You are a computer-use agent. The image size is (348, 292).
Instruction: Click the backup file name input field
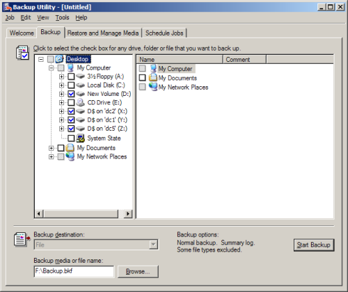(x=74, y=271)
